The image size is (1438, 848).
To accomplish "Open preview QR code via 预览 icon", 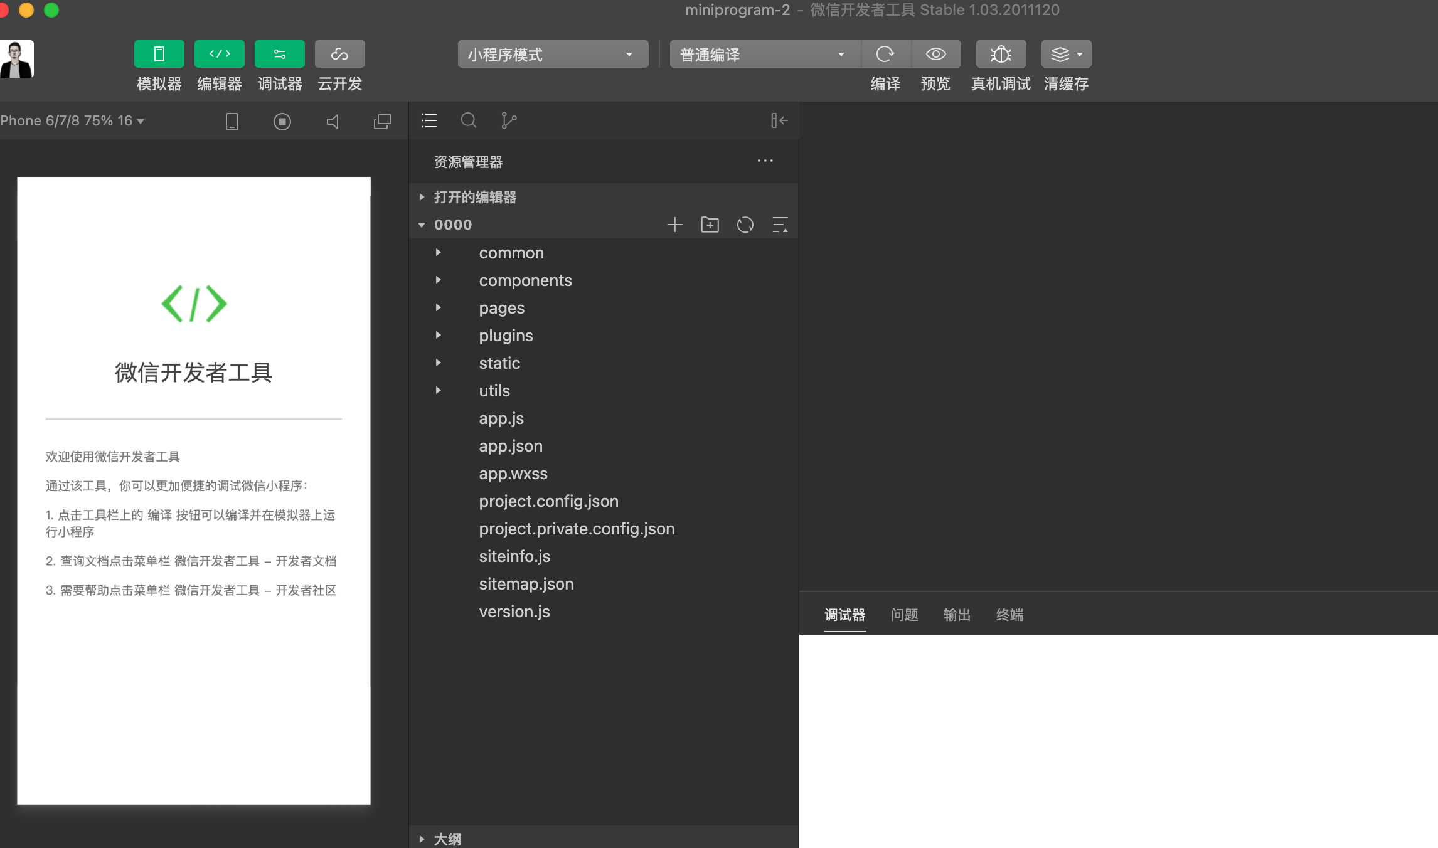I will click(x=935, y=54).
